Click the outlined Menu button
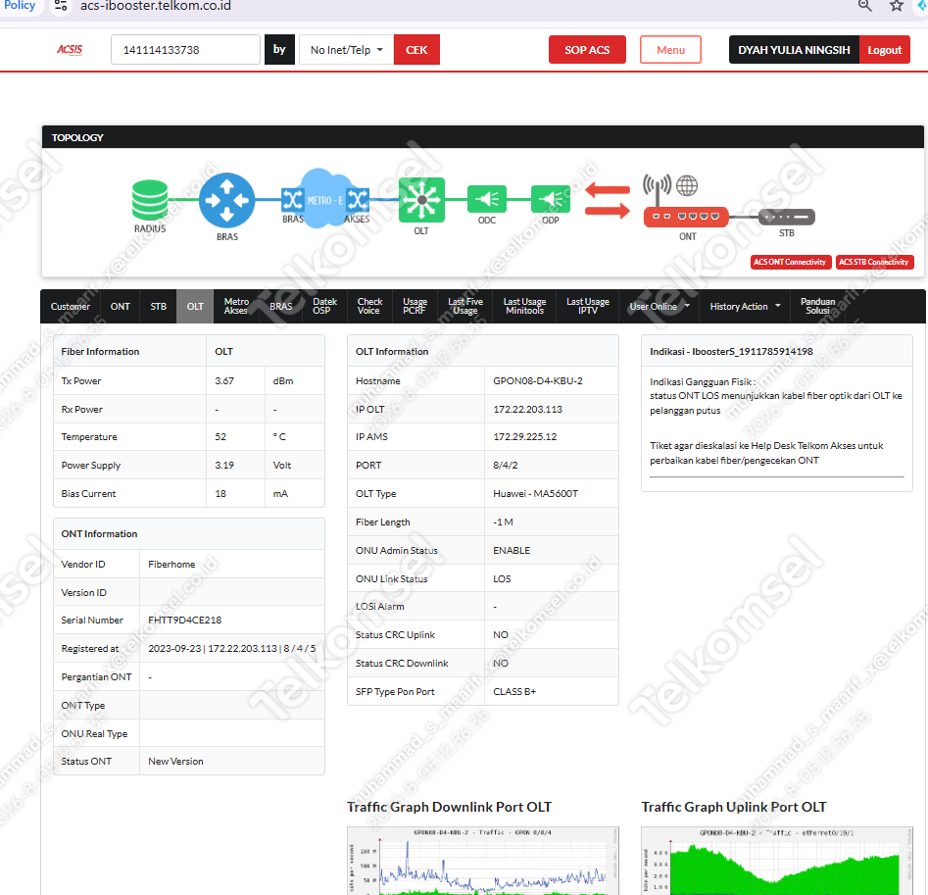Screen dimensions: 928x895 pyautogui.click(x=670, y=50)
